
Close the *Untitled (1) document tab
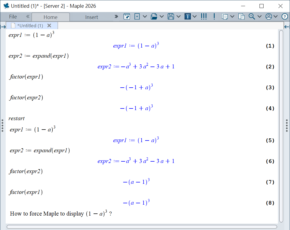pos(49,26)
